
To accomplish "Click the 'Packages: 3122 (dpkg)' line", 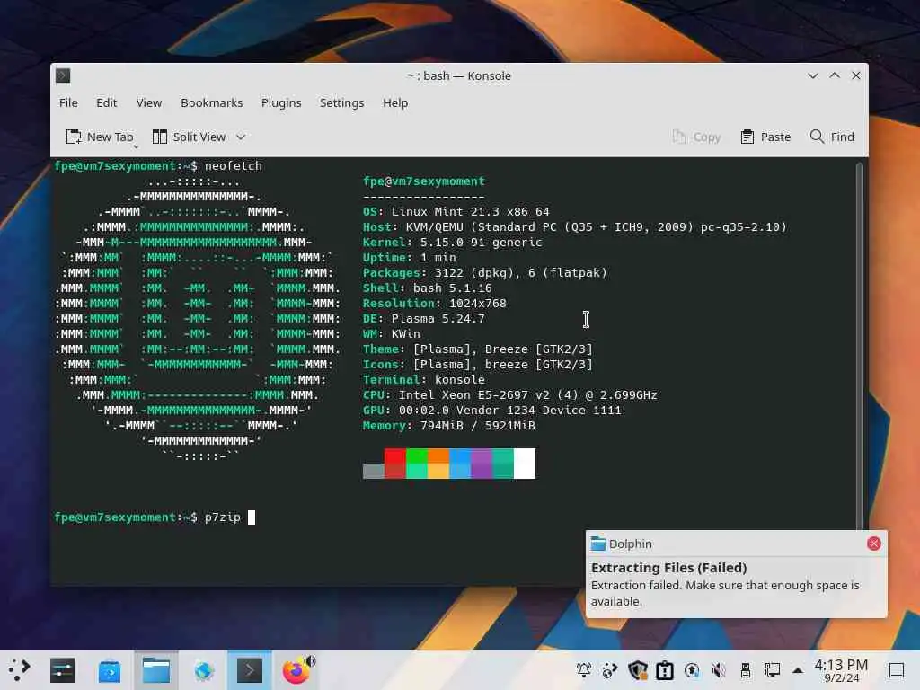I will click(x=484, y=273).
